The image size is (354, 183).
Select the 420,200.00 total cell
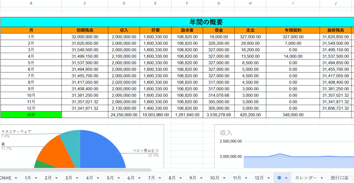click(250, 115)
